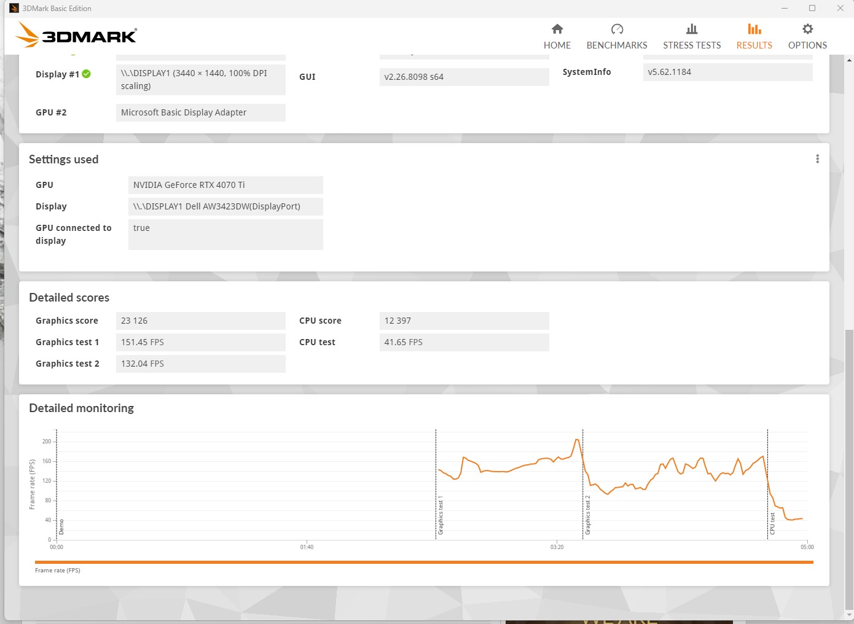Click the GUI version v2.26.8098 s64

click(464, 77)
